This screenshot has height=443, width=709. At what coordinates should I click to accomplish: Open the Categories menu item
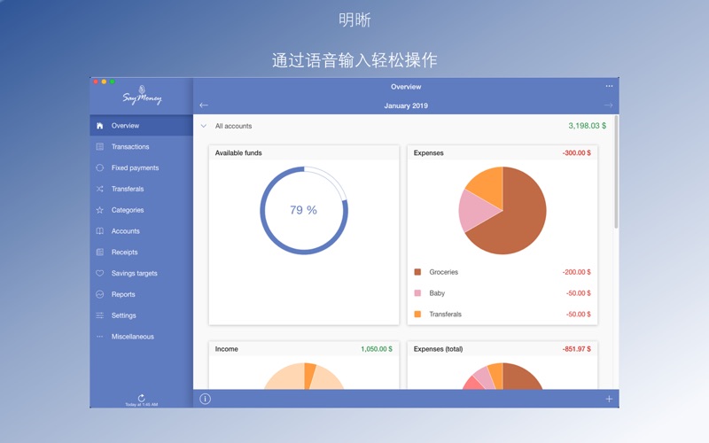[142, 210]
